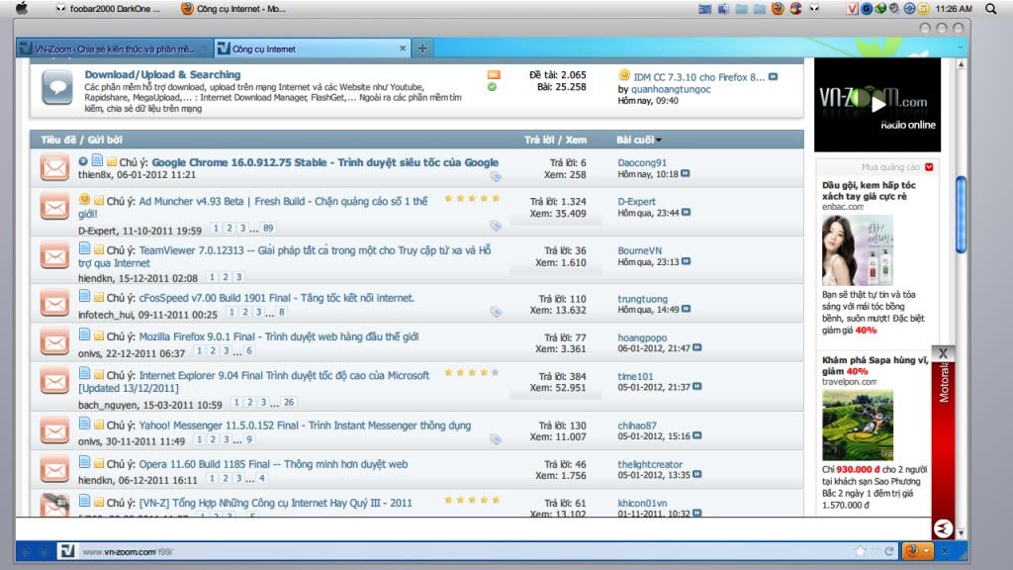Click tag icon on Yahoo! Messenger row
This screenshot has width=1013, height=570.
coord(495,439)
